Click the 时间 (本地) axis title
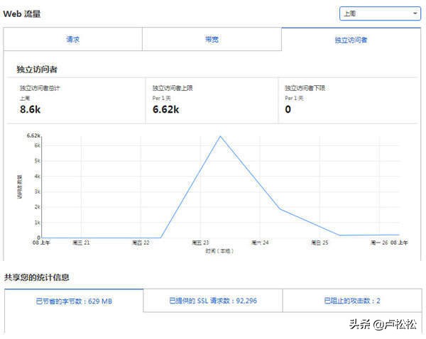 (x=219, y=251)
